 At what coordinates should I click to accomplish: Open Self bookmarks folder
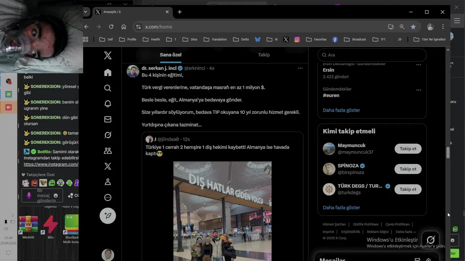pos(106,39)
